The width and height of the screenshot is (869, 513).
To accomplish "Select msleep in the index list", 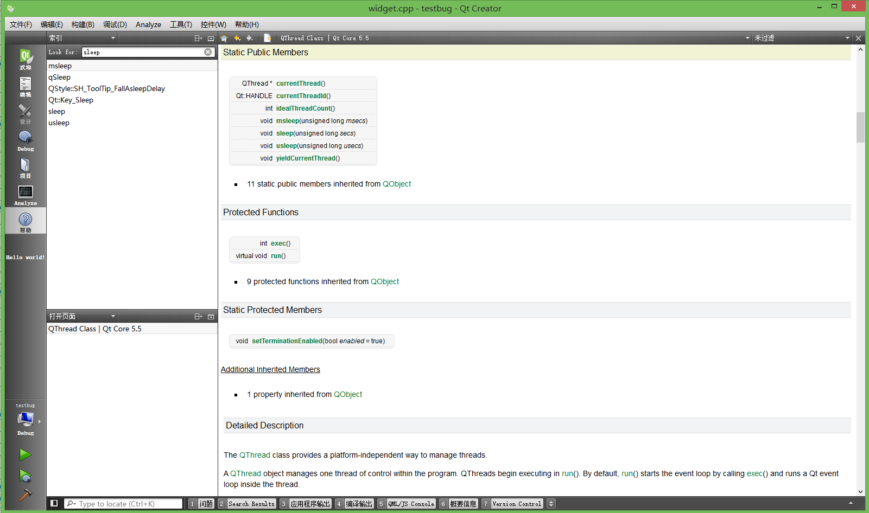I will point(132,66).
